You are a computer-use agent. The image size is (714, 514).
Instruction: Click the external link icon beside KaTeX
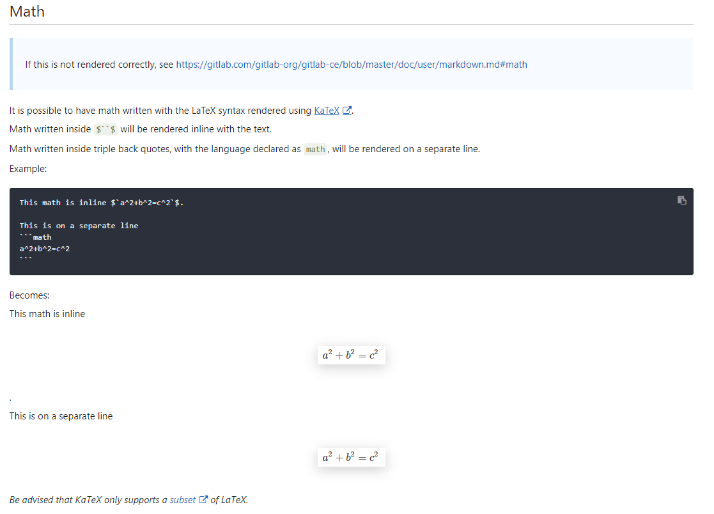click(347, 111)
